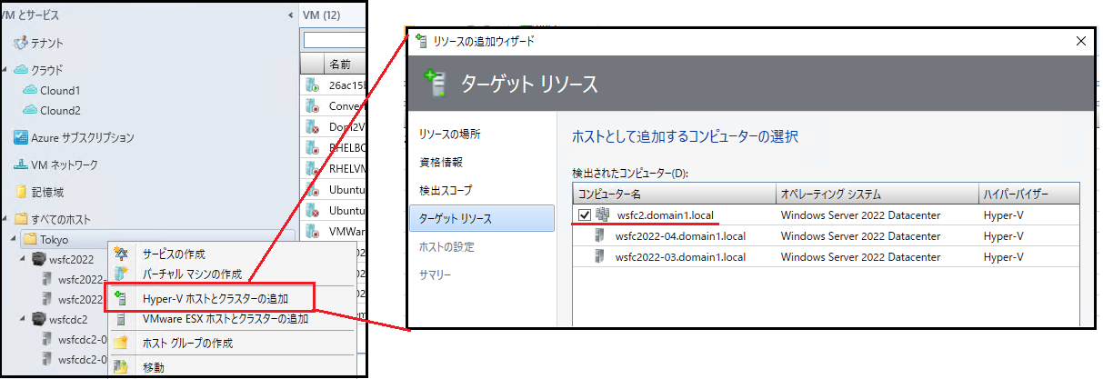
Task: Click the Conve VM status icon
Action: click(x=313, y=106)
